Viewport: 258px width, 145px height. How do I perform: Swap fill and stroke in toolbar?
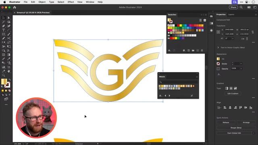[x=10, y=80]
